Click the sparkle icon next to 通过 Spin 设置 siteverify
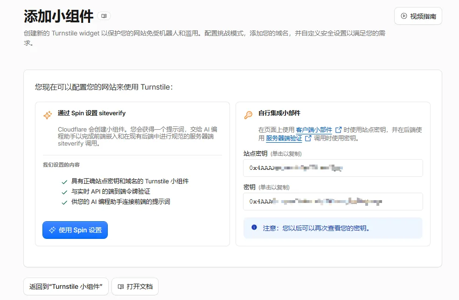The width and height of the screenshot is (459, 300). point(48,115)
